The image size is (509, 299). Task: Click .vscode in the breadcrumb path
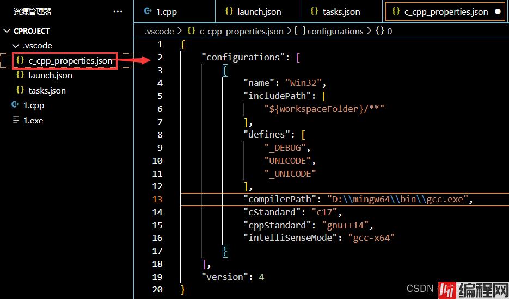[159, 31]
